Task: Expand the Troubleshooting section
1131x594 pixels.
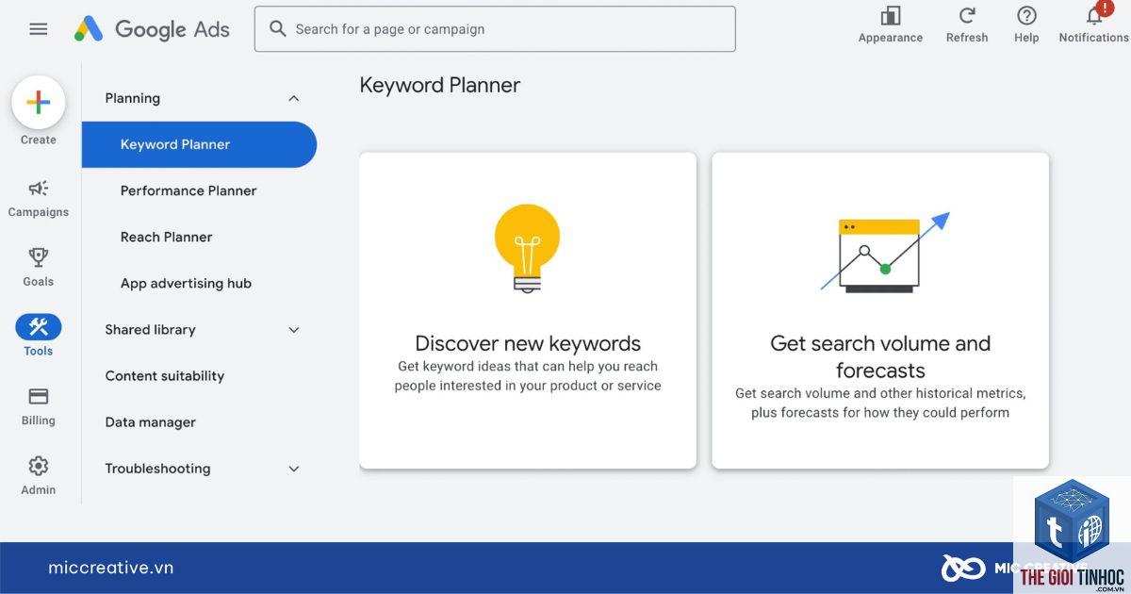Action: (x=293, y=469)
